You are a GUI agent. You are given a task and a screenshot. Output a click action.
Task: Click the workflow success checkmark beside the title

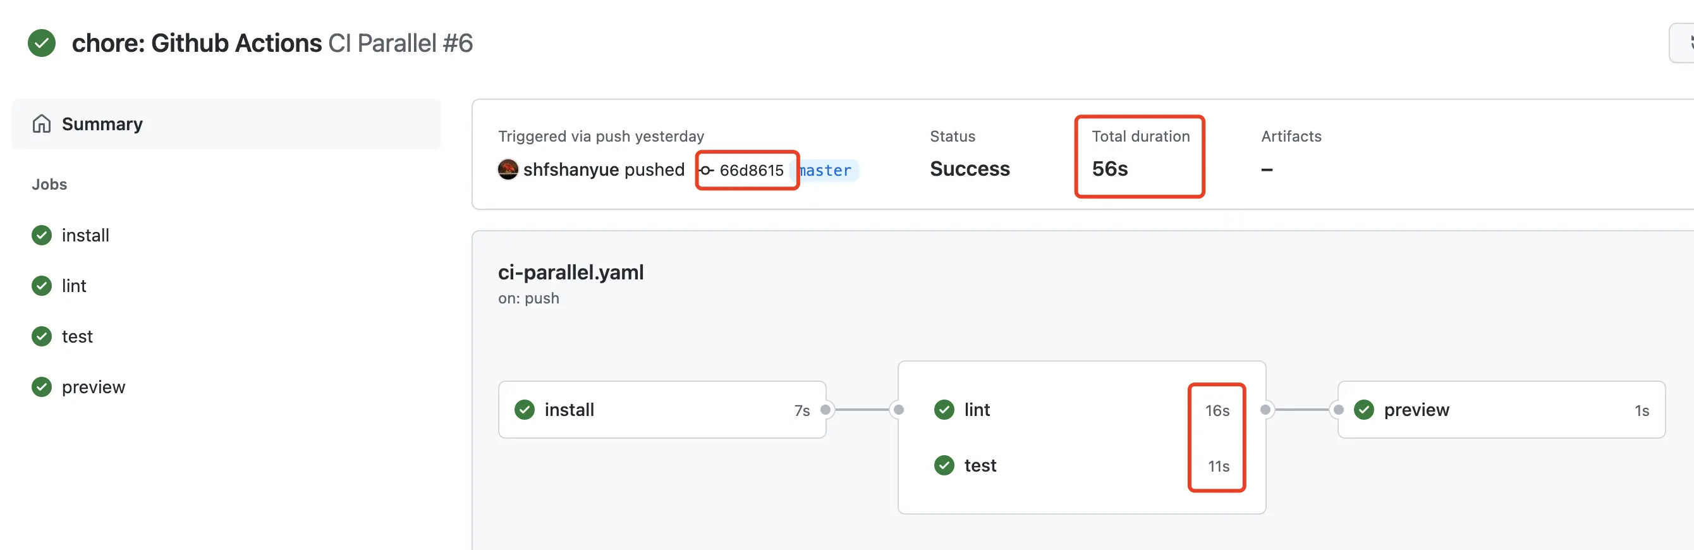pos(42,44)
